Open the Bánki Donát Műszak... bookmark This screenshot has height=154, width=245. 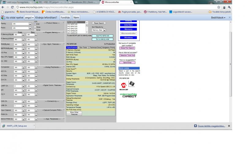pyautogui.click(x=28, y=12)
